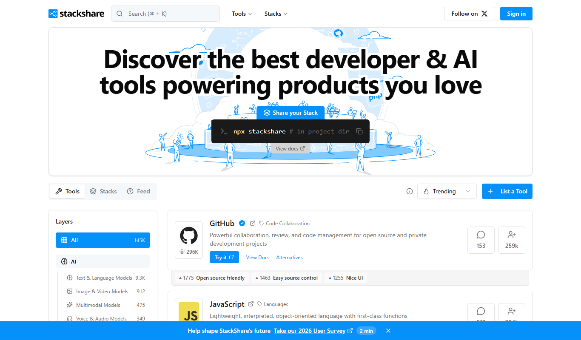Click the View docs button
Viewport: 581px width, 340px height.
tap(290, 149)
